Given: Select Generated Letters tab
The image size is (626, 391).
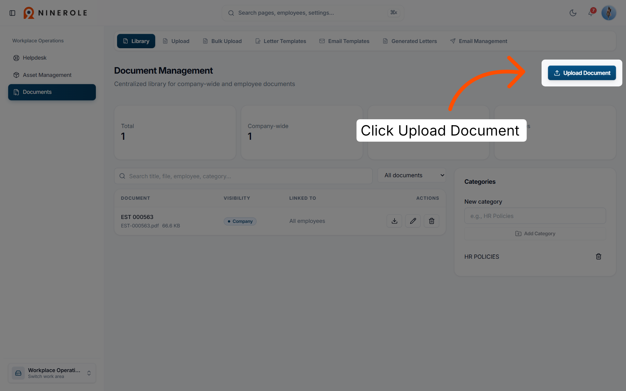Looking at the screenshot, I should [410, 41].
